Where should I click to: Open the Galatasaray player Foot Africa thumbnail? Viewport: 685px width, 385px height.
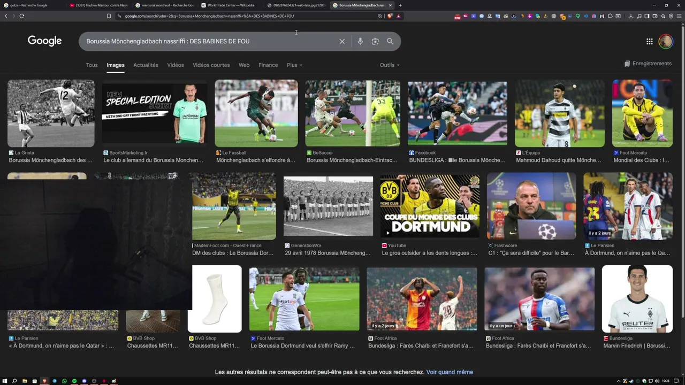tap(422, 299)
